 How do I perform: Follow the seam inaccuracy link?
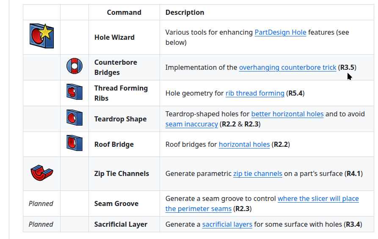click(x=192, y=124)
